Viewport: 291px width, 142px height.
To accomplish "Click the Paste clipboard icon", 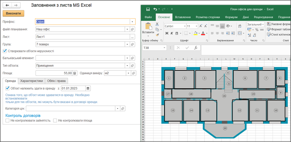I will (x=148, y=26).
